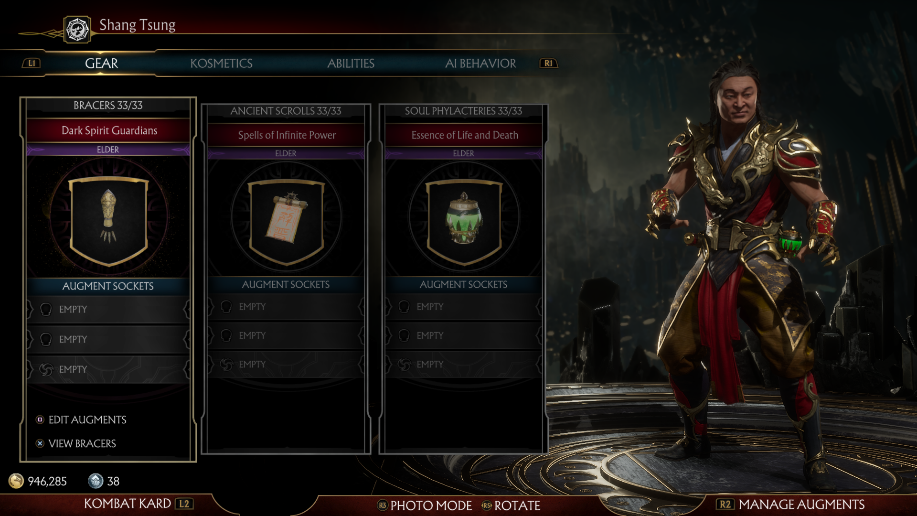Select second empty socket under Ancient Scrolls
The height and width of the screenshot is (516, 917).
(x=286, y=335)
